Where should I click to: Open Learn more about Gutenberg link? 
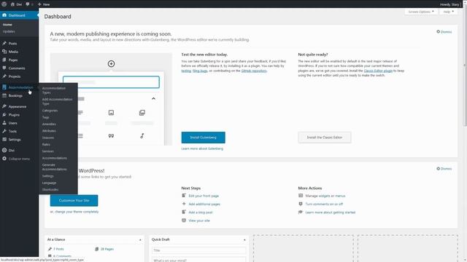[x=202, y=148]
